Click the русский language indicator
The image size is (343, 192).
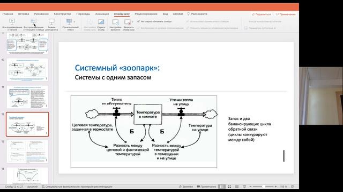tap(32, 187)
